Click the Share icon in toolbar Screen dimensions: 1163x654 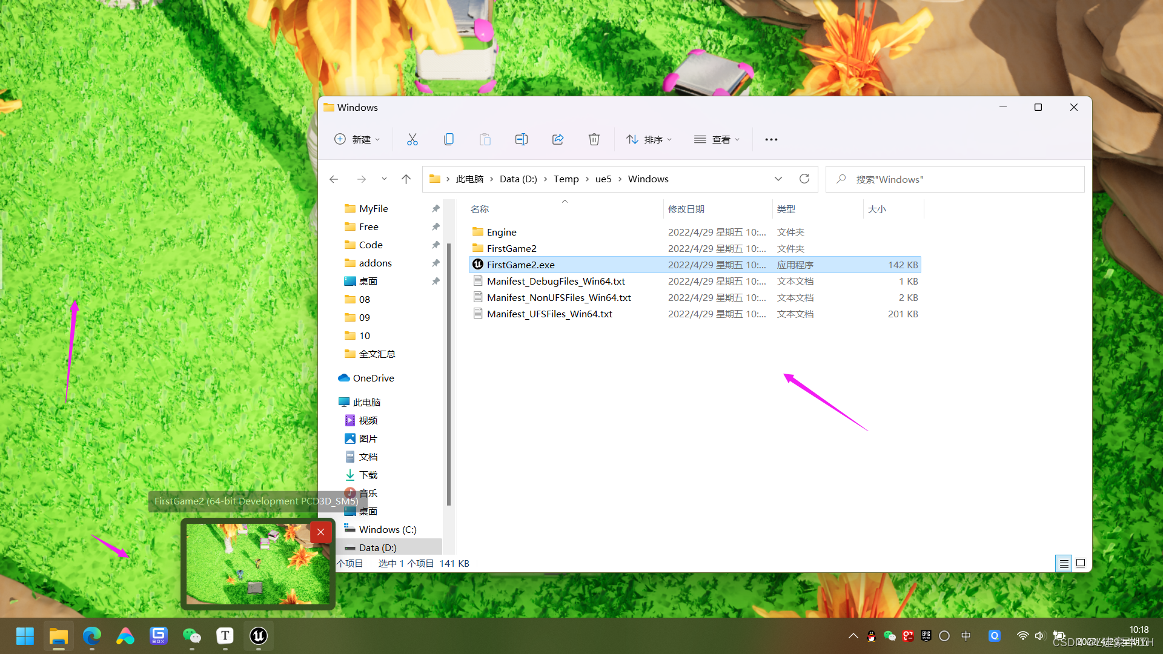(x=558, y=139)
